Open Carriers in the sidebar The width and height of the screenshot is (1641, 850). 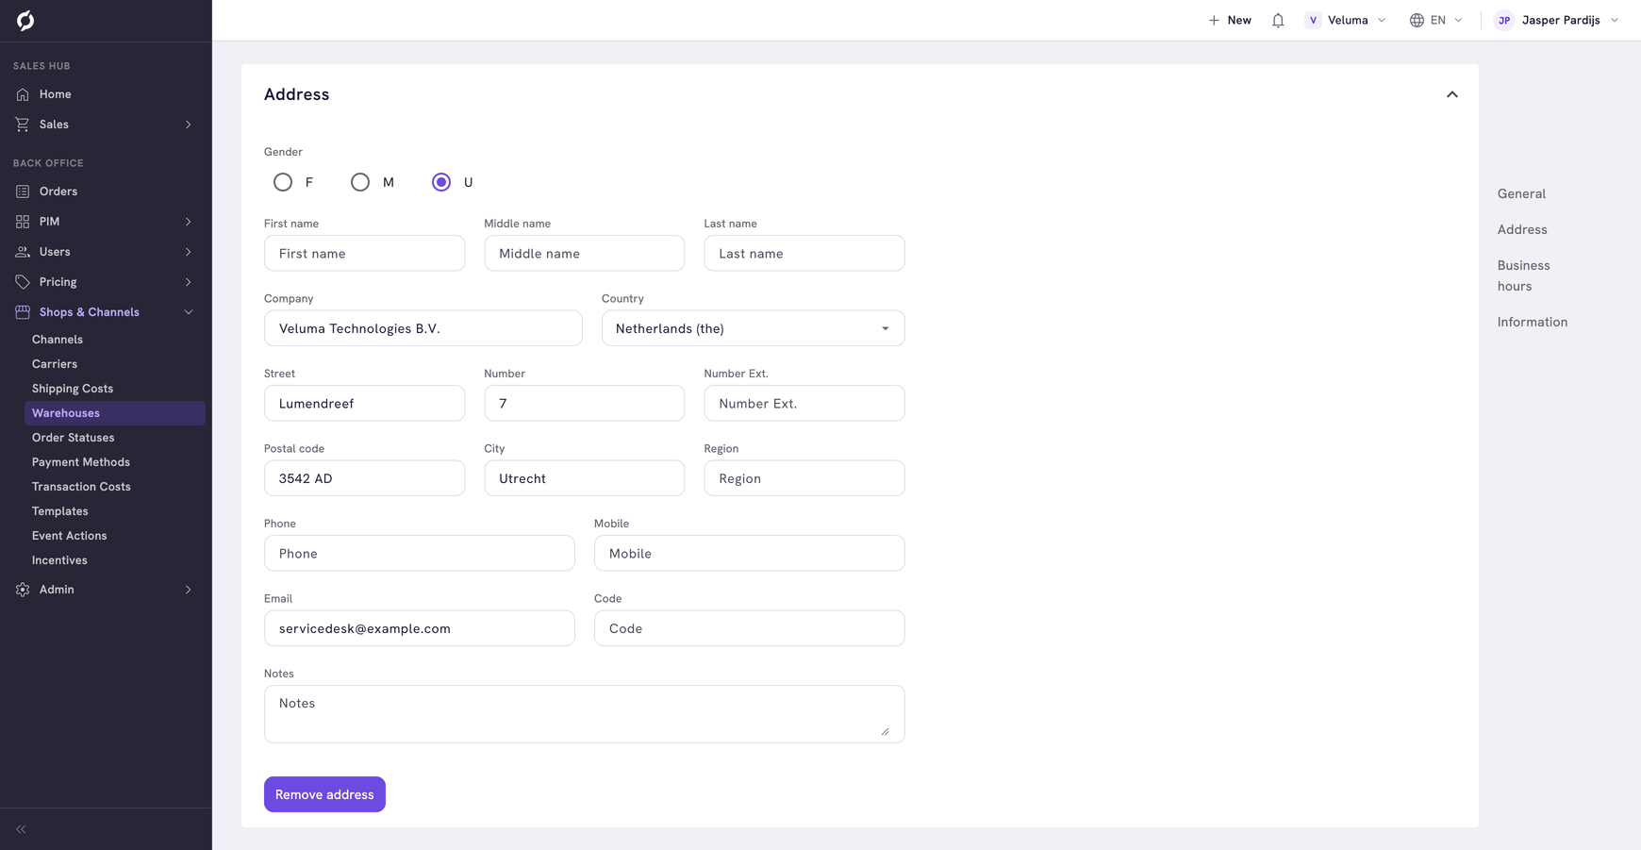coord(55,364)
